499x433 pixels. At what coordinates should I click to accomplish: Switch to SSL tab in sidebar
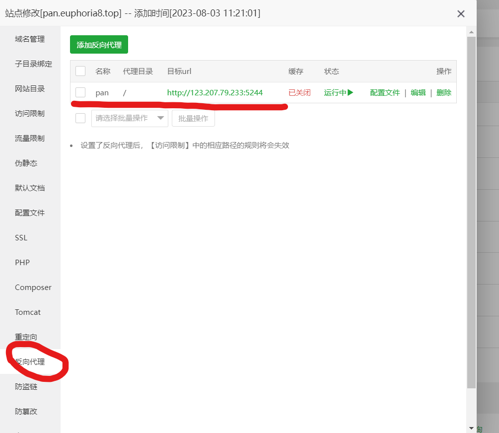pyautogui.click(x=21, y=238)
